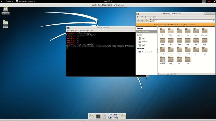The width and height of the screenshot is (216, 121).
Task: Open Edit menu in File Manager
Action: [142, 17]
